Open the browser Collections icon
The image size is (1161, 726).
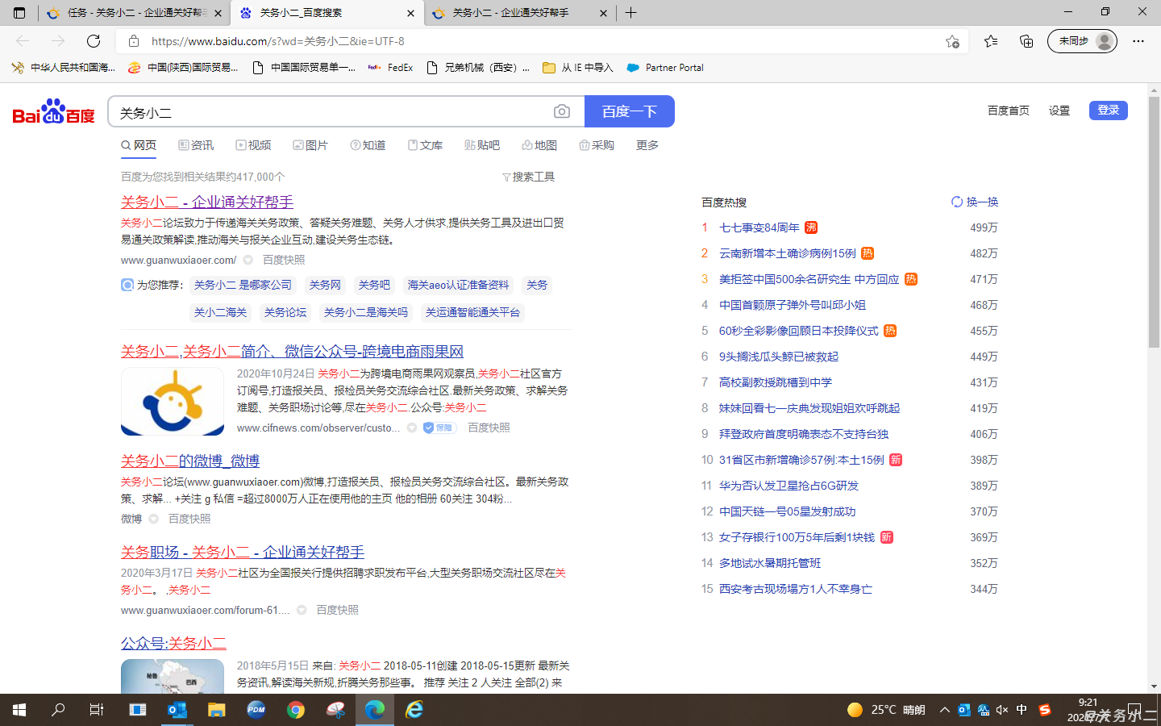point(1026,41)
